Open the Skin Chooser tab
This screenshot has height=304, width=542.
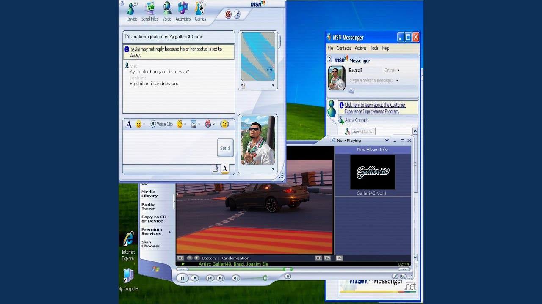151,244
